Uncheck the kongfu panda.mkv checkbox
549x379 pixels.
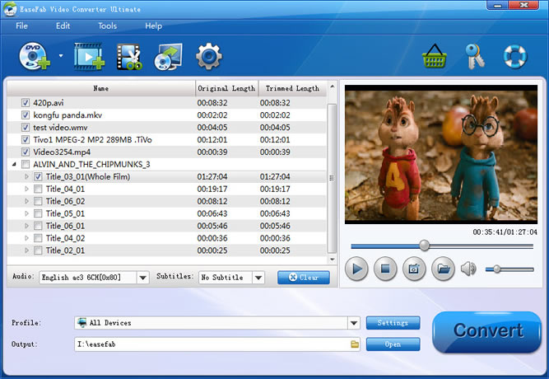click(x=26, y=115)
